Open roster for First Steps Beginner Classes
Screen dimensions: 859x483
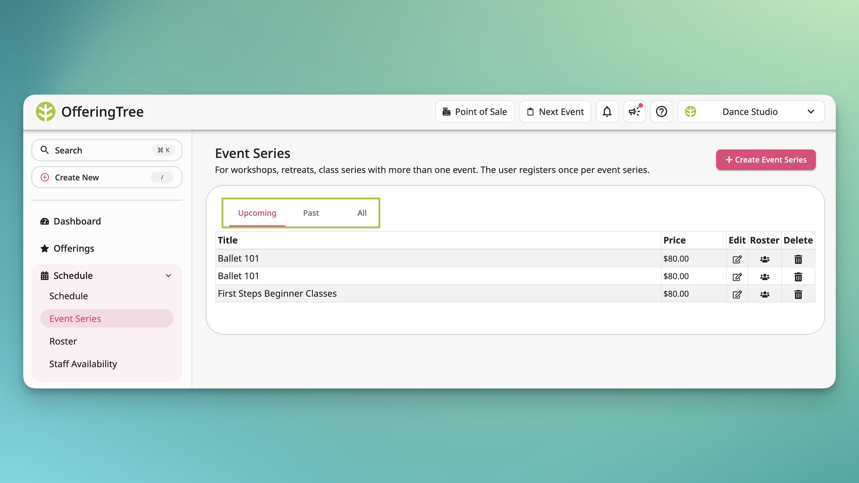tap(765, 294)
